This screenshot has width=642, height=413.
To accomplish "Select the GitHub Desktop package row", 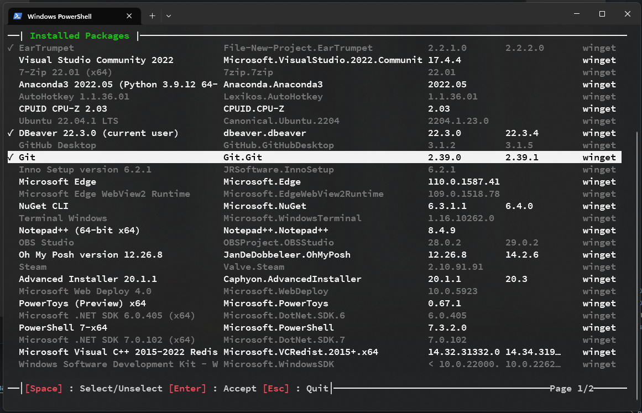I will (x=58, y=145).
